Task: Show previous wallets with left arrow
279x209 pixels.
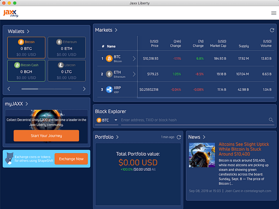Action: 9,89
